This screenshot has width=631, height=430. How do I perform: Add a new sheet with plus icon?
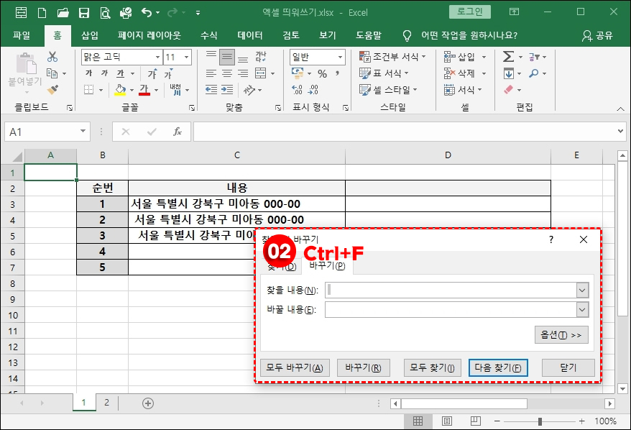coord(148,403)
